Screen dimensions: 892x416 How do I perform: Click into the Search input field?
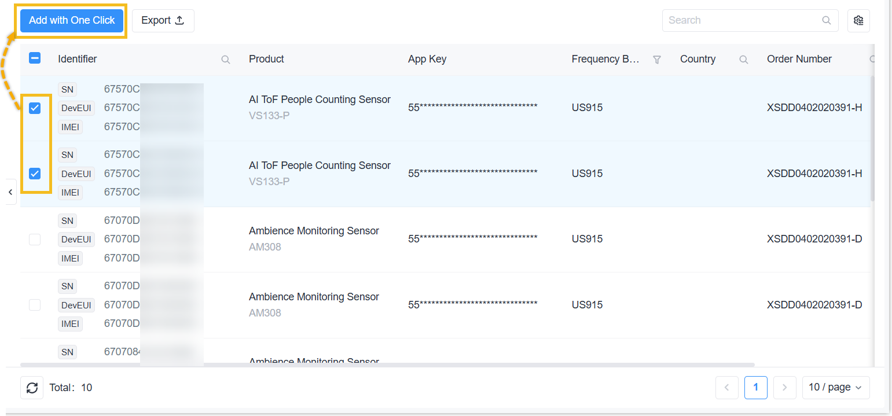741,20
